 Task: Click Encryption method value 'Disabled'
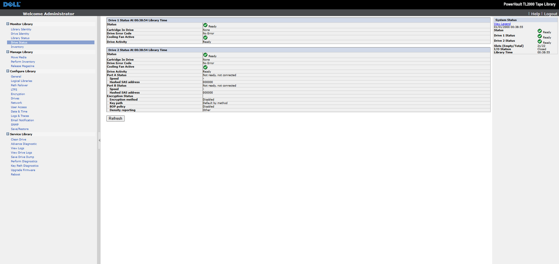tap(208, 100)
